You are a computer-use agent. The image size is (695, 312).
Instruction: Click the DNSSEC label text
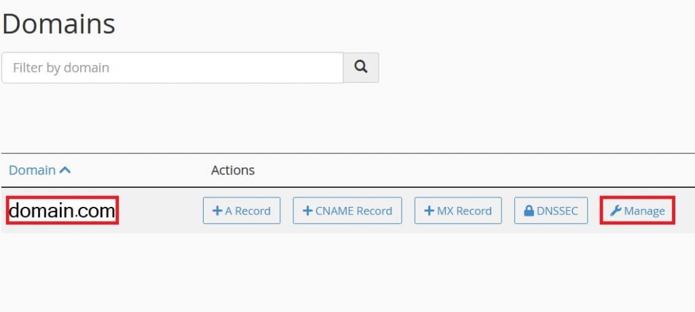[x=557, y=211]
